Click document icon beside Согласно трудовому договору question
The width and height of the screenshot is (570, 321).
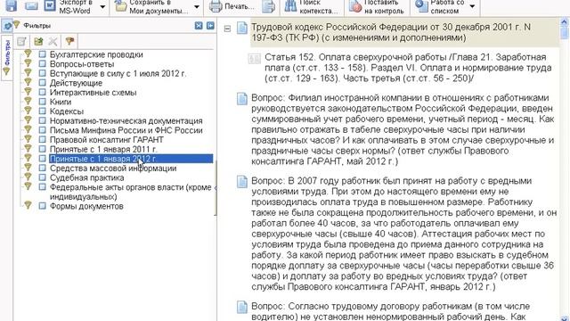242,307
